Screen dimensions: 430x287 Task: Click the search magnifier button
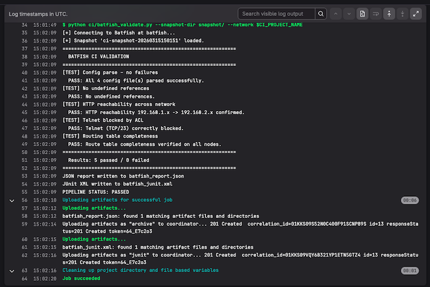pos(320,14)
